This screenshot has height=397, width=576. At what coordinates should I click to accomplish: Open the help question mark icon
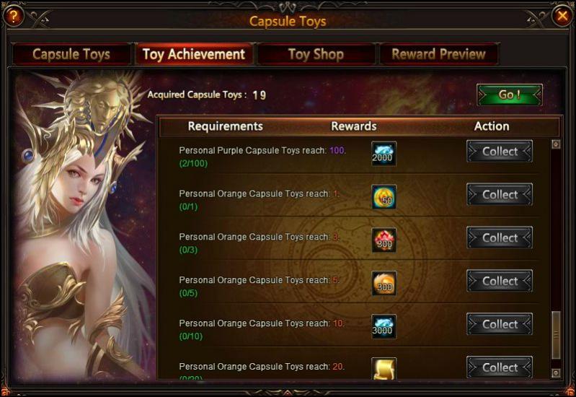(14, 17)
